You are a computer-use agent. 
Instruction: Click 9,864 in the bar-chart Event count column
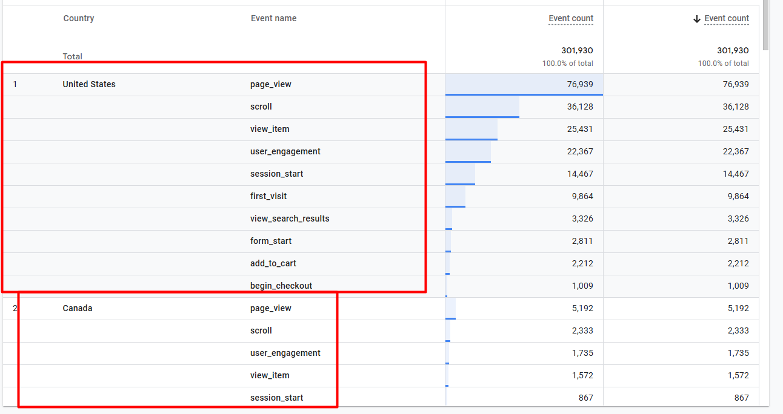pyautogui.click(x=582, y=196)
